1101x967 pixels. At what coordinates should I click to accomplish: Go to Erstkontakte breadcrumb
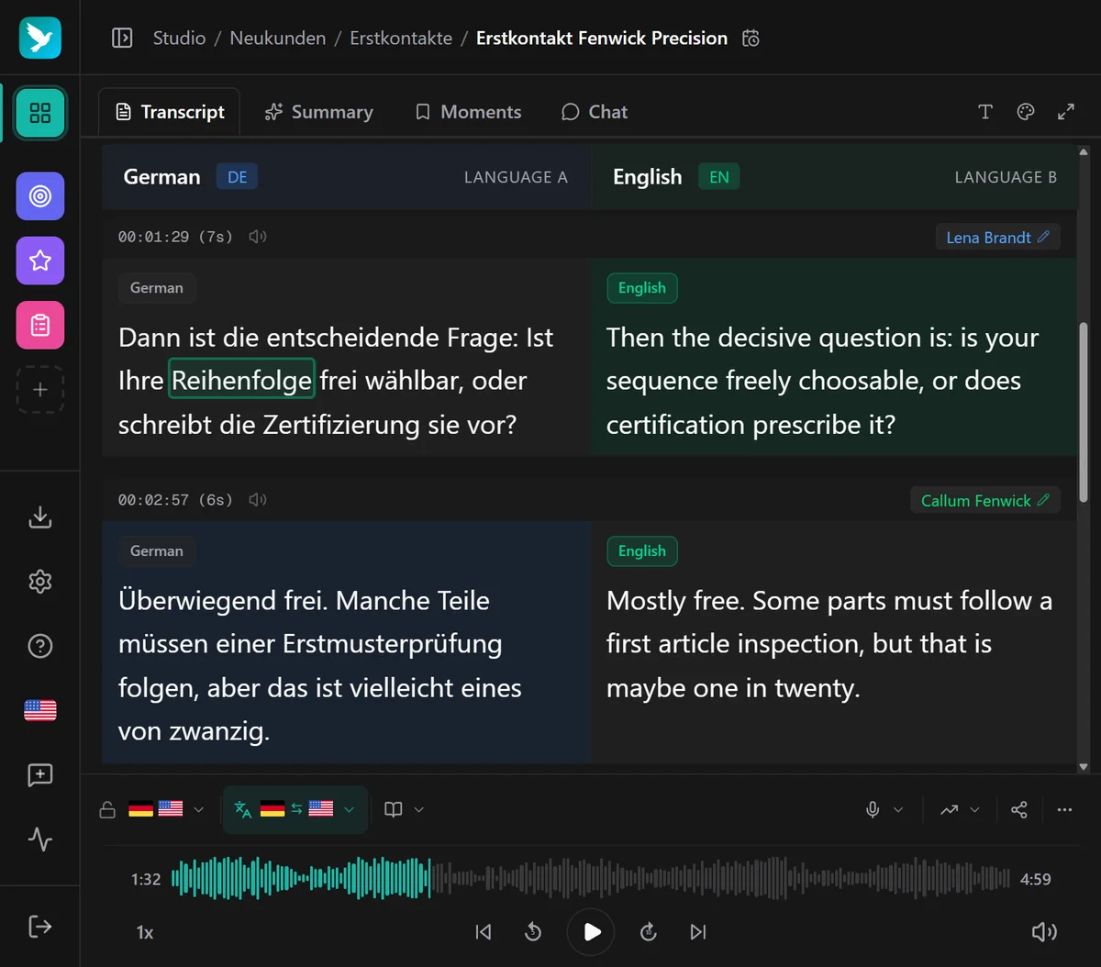pyautogui.click(x=401, y=39)
